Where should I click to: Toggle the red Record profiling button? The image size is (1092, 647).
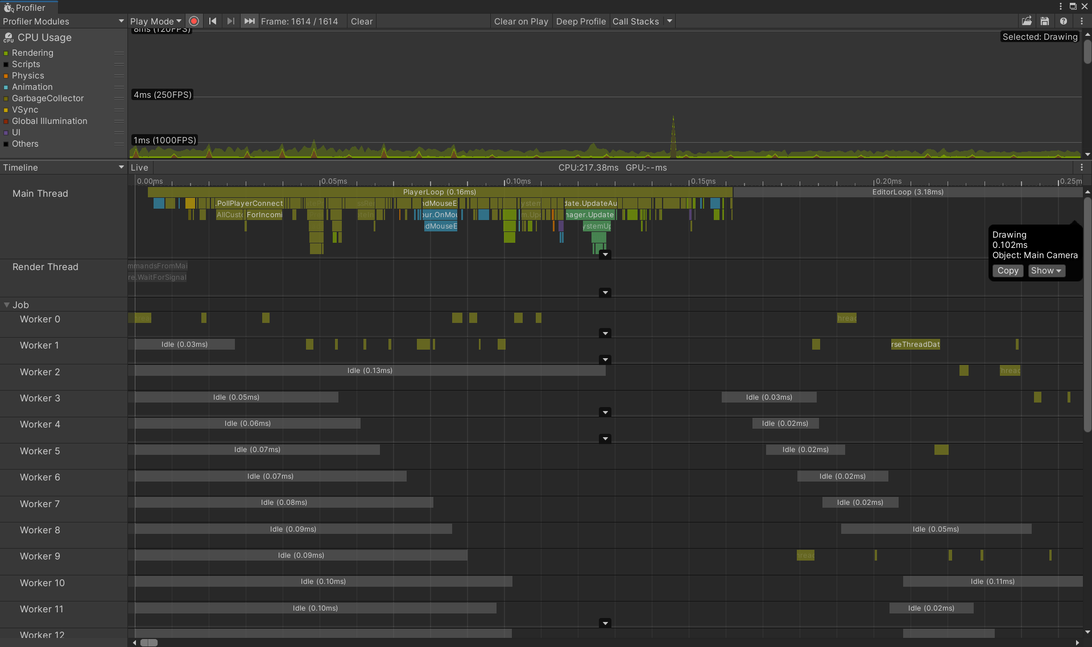[194, 21]
